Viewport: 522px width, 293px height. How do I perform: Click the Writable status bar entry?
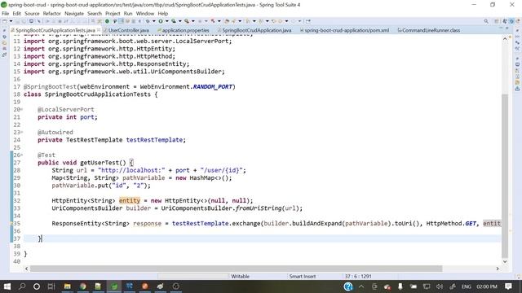coord(241,277)
